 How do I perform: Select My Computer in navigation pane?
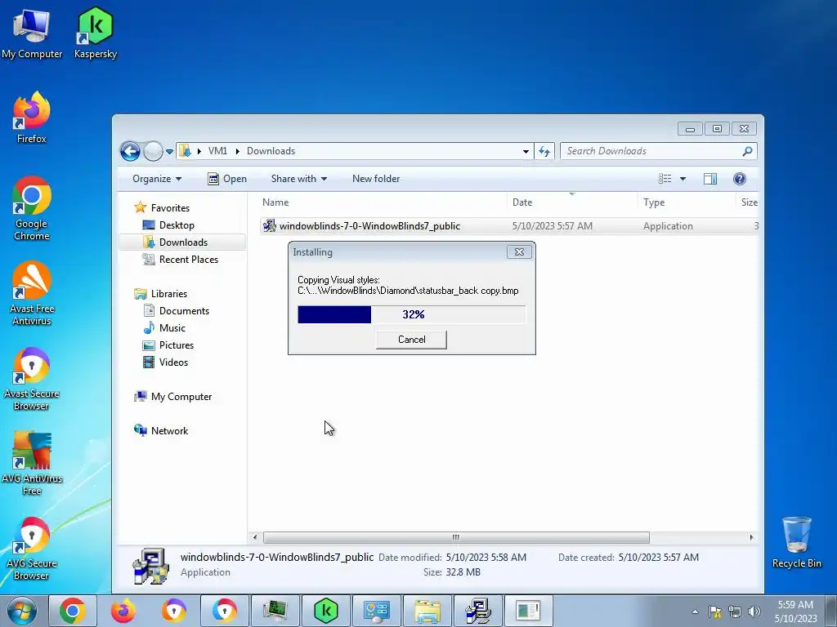[181, 397]
